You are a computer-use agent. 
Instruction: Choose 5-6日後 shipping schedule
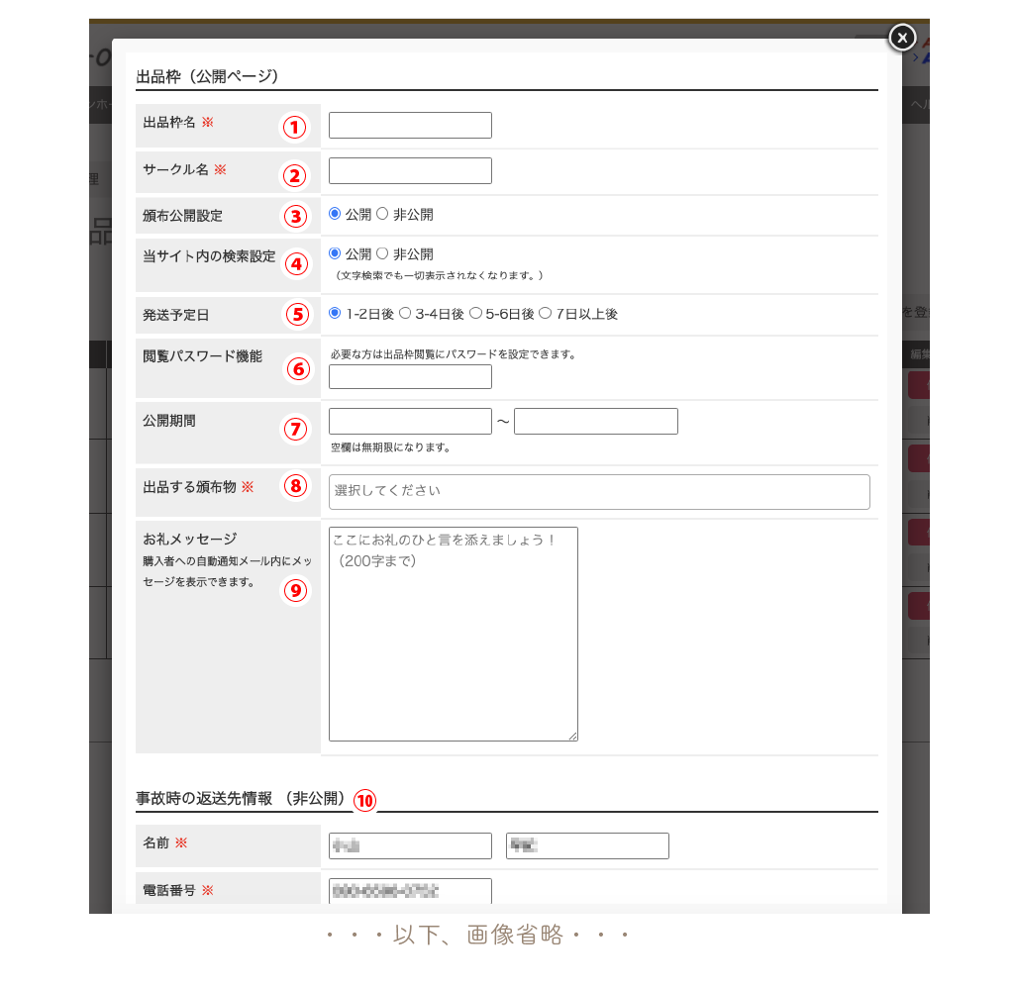point(475,313)
